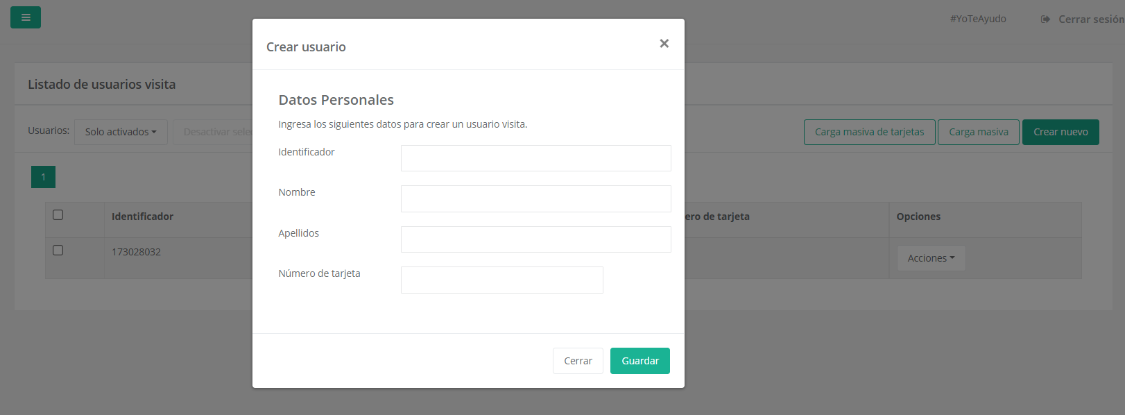The width and height of the screenshot is (1125, 415).
Task: Click the #YoTeAyudo link
Action: click(977, 19)
